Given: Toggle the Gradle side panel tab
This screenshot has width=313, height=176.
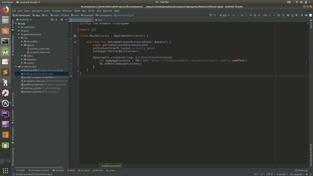Looking at the screenshot, I should (x=311, y=24).
